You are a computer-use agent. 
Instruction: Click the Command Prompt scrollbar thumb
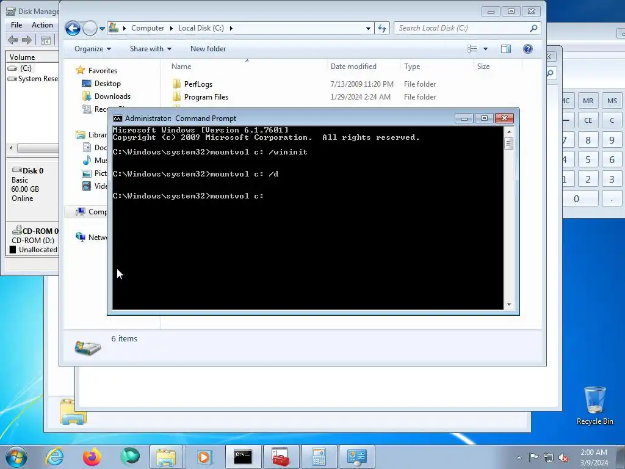click(x=508, y=143)
